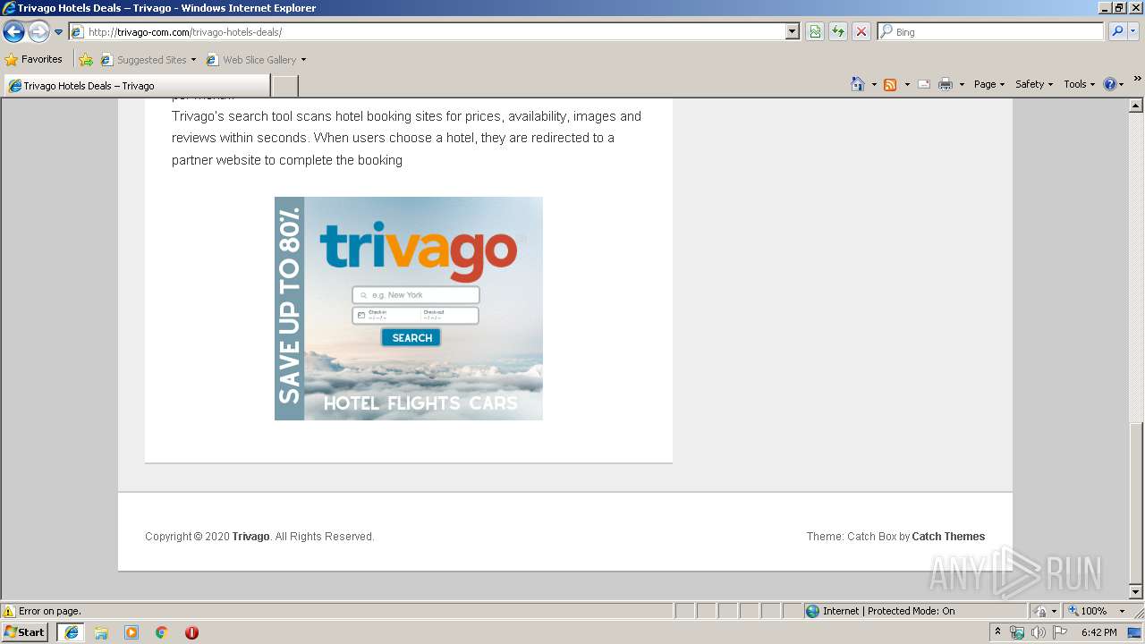Viewport: 1145px width, 644px height.
Task: Open Web Slice Gallery dropdown
Action: [256, 60]
